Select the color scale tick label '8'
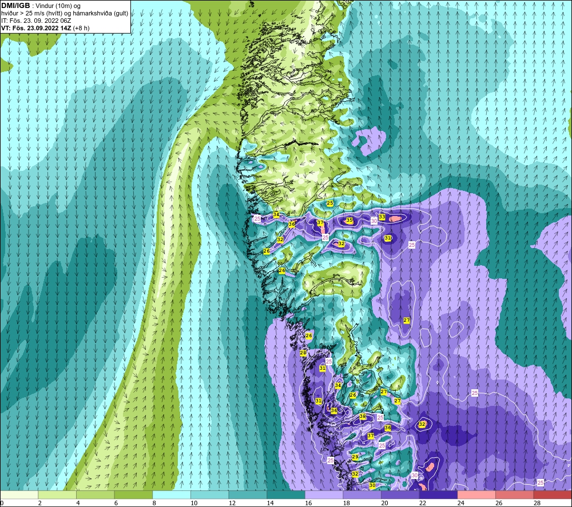Viewport: 572px width, 507px height. (154, 503)
